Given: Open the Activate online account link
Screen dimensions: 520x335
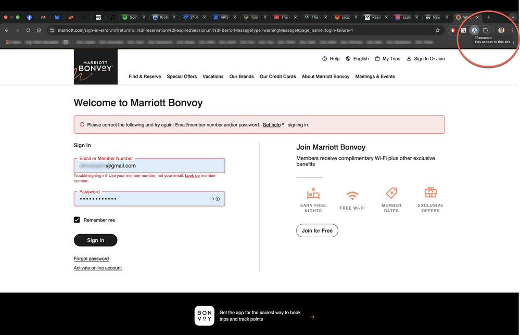Looking at the screenshot, I should point(97,268).
